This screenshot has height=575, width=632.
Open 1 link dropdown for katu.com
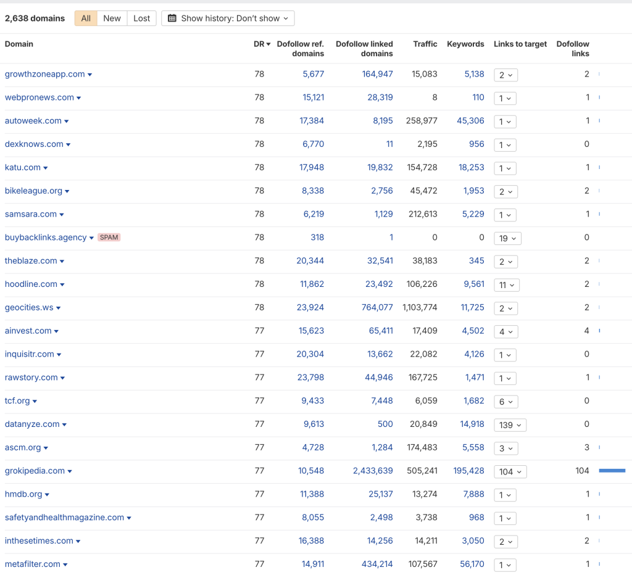click(x=505, y=168)
